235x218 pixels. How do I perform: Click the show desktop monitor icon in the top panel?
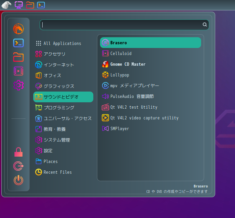[19, 5]
